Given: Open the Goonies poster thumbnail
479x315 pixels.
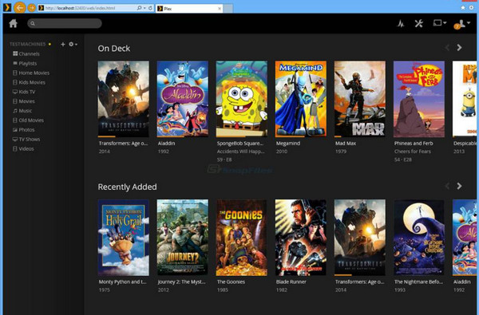Looking at the screenshot, I should pyautogui.click(x=242, y=238).
